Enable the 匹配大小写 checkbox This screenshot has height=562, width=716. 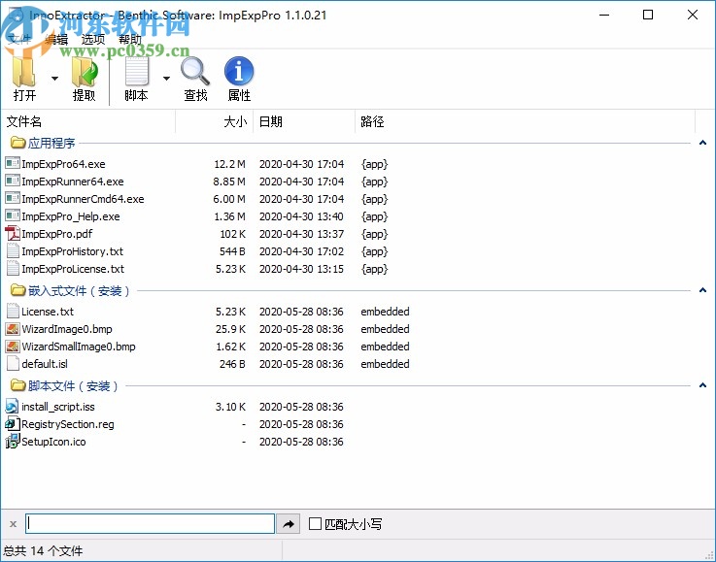[315, 524]
